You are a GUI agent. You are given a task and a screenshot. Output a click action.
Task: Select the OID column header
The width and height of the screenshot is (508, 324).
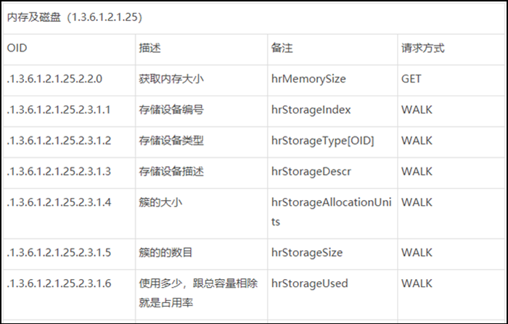17,49
